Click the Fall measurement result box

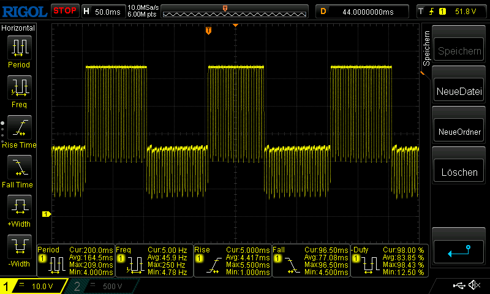[x=311, y=261]
